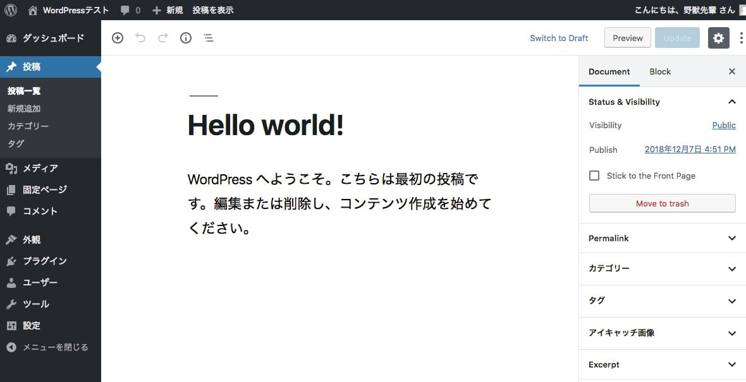Image resolution: width=746 pixels, height=382 pixels.
Task: Open ユーザー in the sidebar
Action: coord(51,282)
